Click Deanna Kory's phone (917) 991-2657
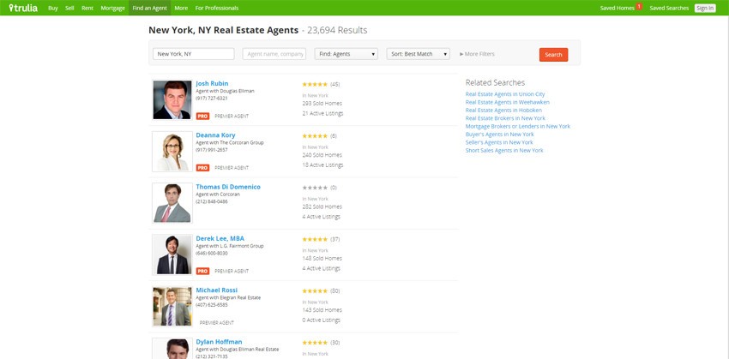 [x=212, y=150]
